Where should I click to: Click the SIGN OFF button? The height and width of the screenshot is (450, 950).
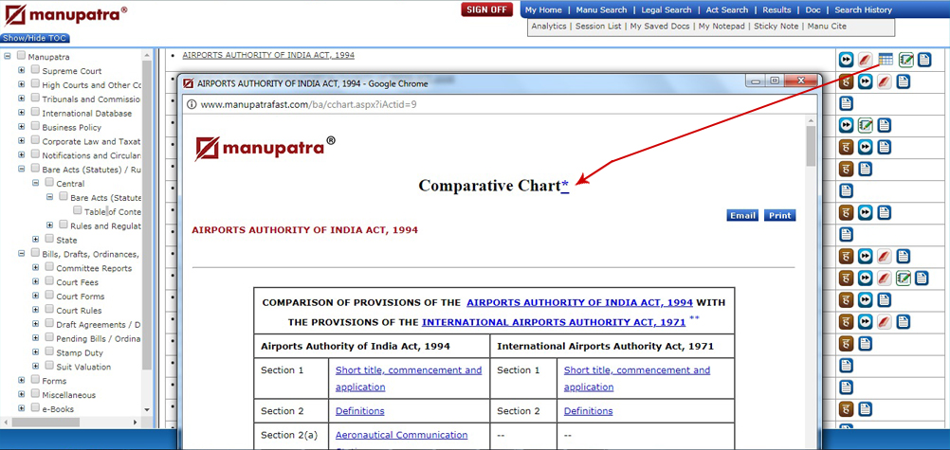point(487,9)
